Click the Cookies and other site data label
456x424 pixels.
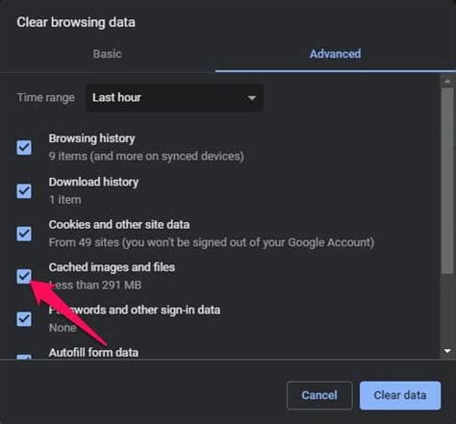pyautogui.click(x=119, y=225)
